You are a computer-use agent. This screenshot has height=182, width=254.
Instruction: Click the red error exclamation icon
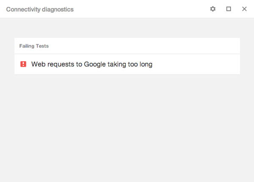click(23, 64)
